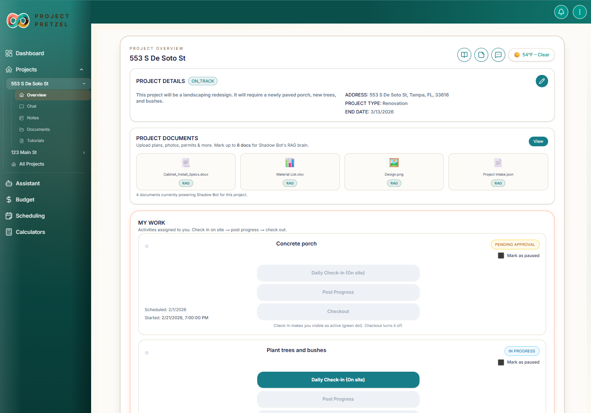The image size is (591, 413).
Task: Collapse the Projects section chevron
Action: pos(81,69)
